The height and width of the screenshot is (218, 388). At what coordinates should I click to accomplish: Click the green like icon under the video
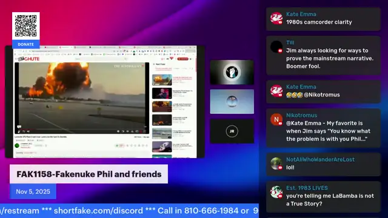(117, 145)
